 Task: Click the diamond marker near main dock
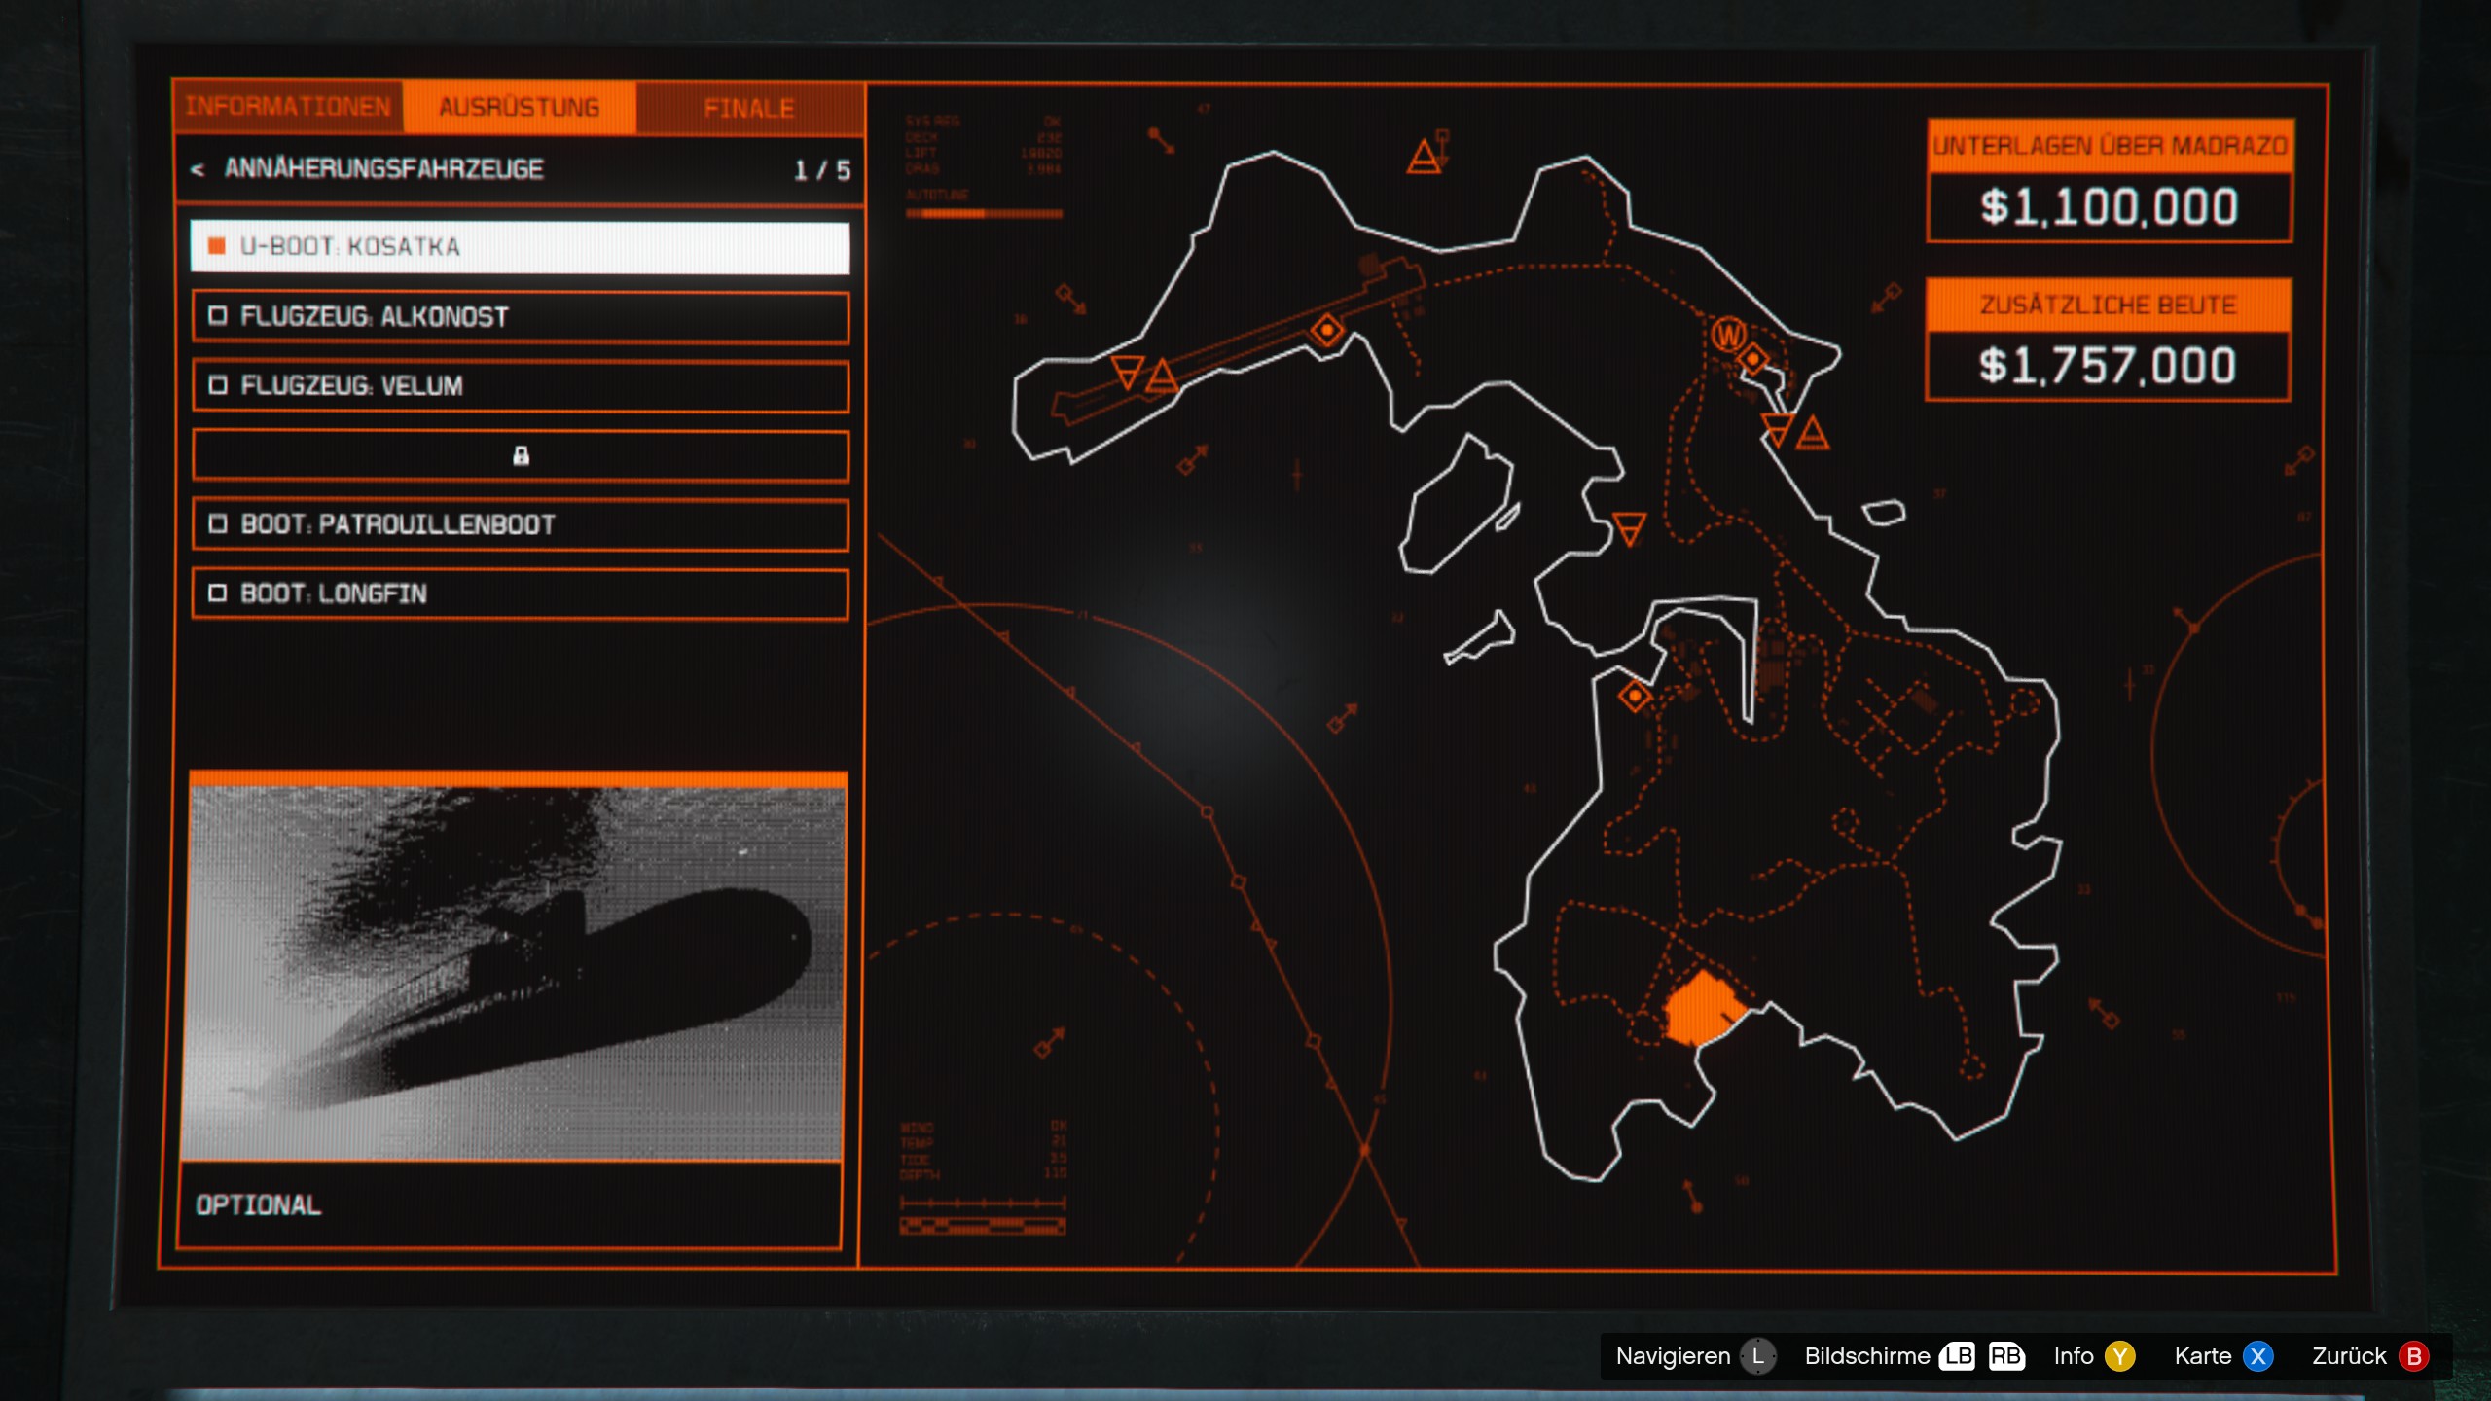(x=1635, y=696)
